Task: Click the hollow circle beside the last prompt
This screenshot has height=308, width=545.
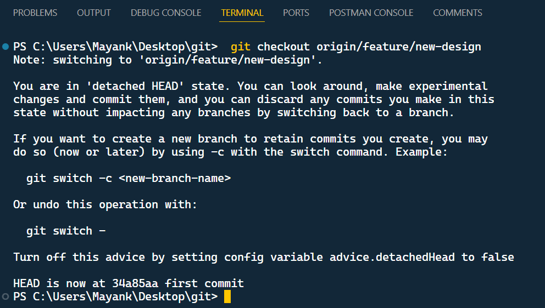Action: pos(5,296)
